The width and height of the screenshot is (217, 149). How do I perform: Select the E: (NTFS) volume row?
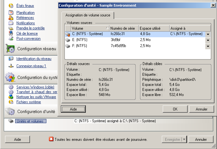138,40
